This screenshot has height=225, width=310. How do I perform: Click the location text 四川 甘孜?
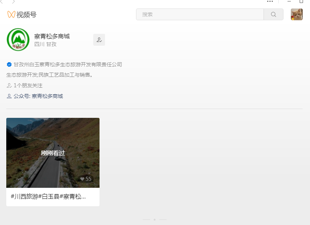coord(45,44)
